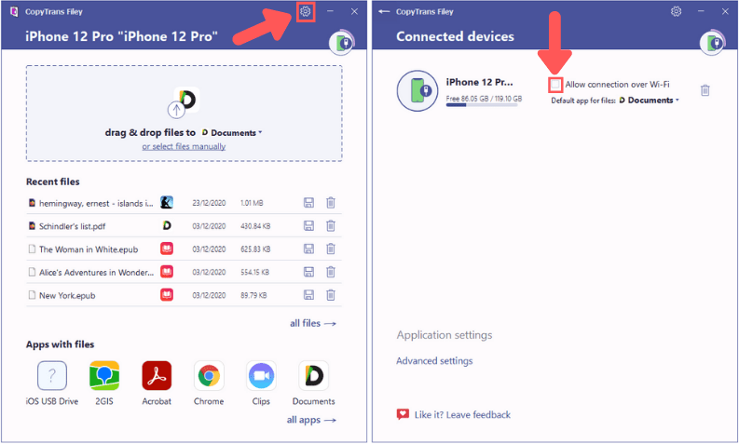The width and height of the screenshot is (739, 444).
Task: Select Alice's Adventures in Wonder... file name
Action: tap(96, 273)
